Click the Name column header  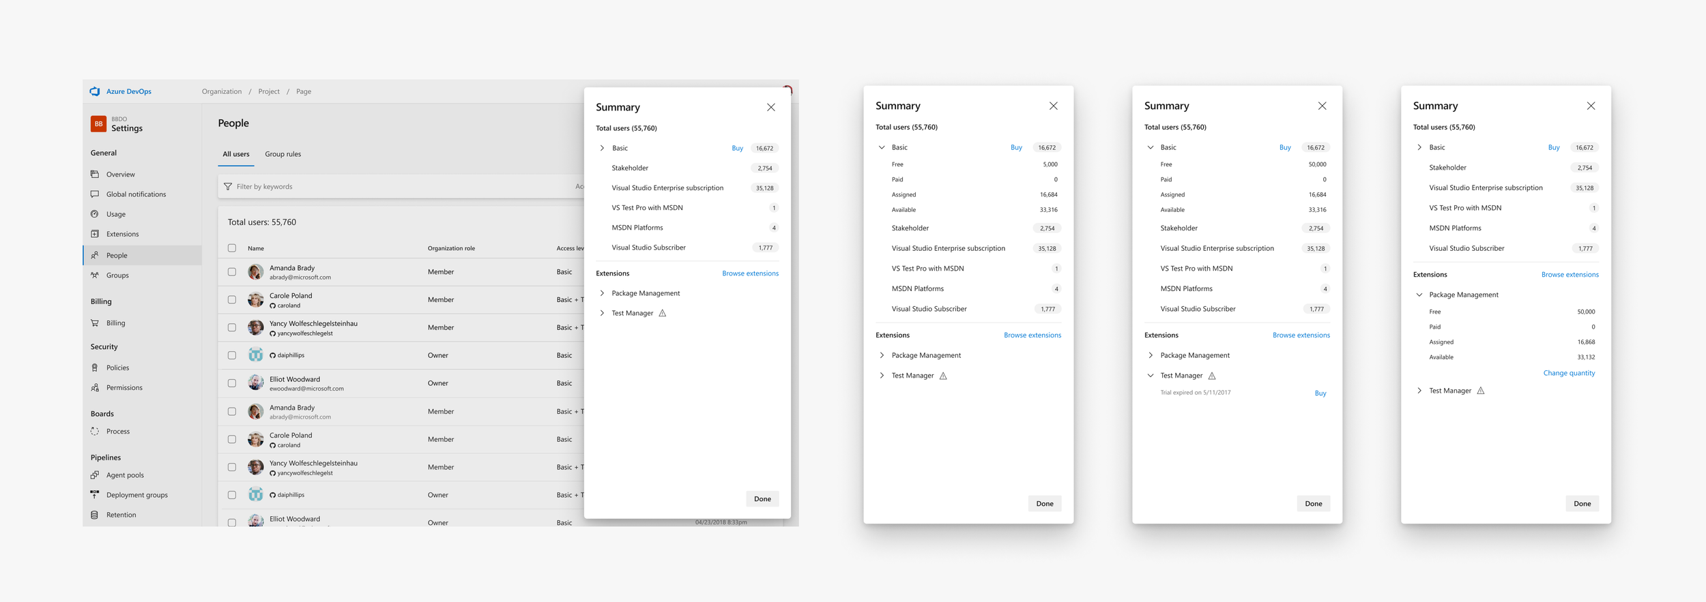(256, 248)
